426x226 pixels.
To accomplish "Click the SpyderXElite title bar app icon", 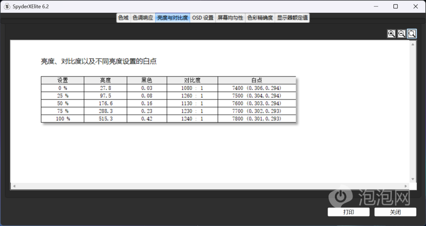I will click(x=7, y=7).
